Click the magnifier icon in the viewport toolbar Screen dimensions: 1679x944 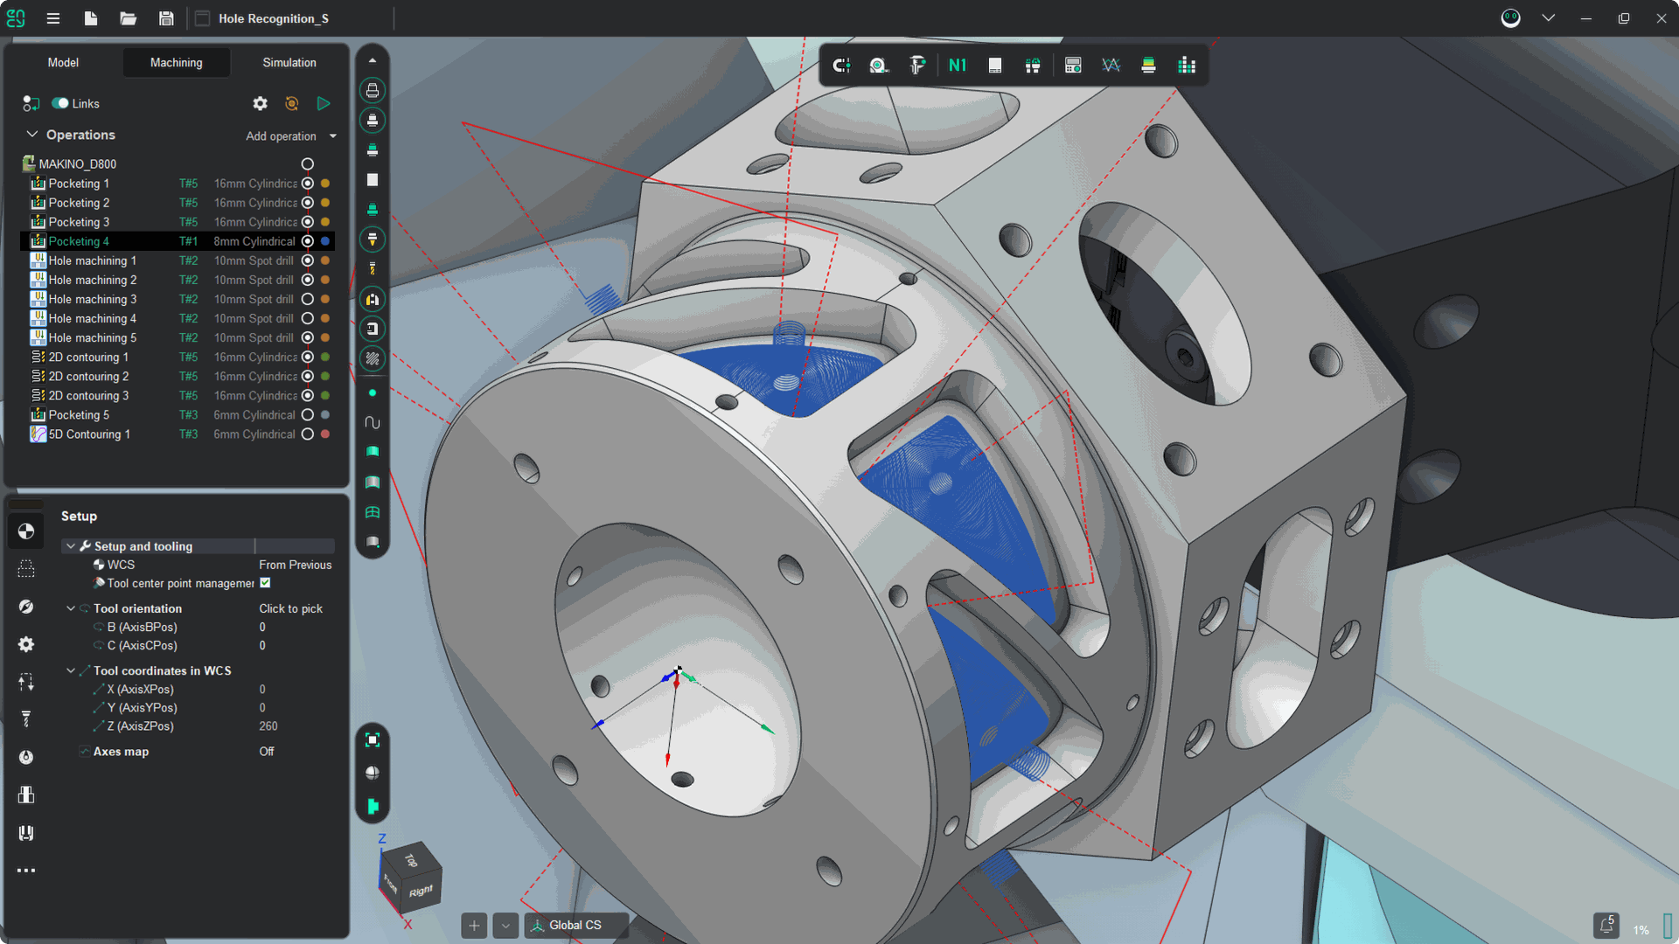(x=879, y=65)
